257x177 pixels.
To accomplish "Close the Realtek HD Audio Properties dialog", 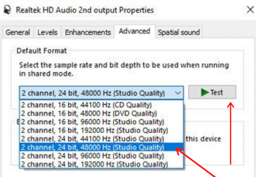I will (x=250, y=10).
